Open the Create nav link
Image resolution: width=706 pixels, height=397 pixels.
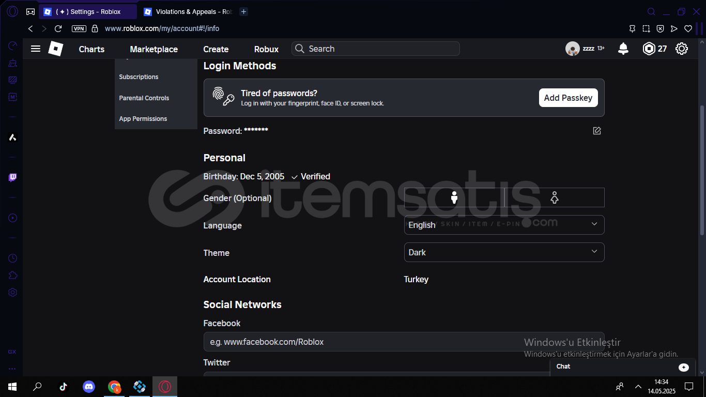point(216,49)
